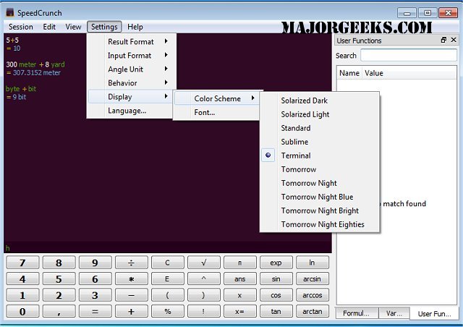Switch to the Variables tab
This screenshot has height=327, width=463.
point(394,313)
